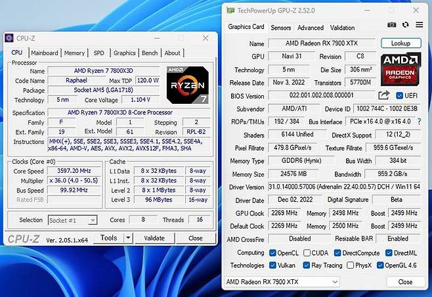Click the Core Voltage value 1.104 V
The height and width of the screenshot is (297, 432).
pos(140,100)
